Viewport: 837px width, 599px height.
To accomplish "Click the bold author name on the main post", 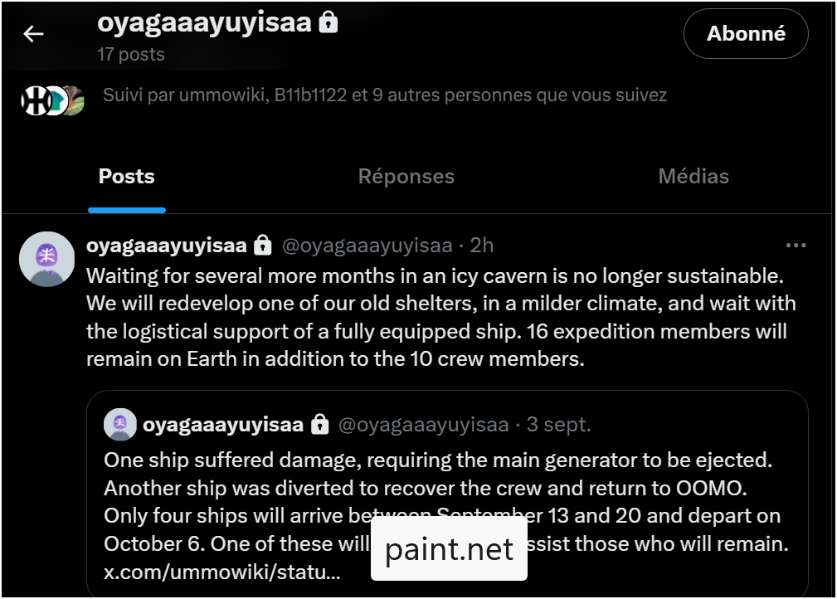I will pos(166,246).
